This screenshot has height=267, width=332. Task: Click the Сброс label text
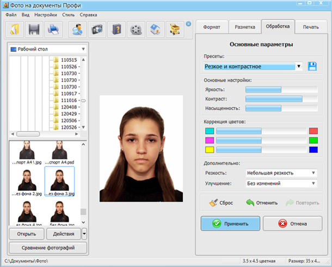[x=226, y=203]
